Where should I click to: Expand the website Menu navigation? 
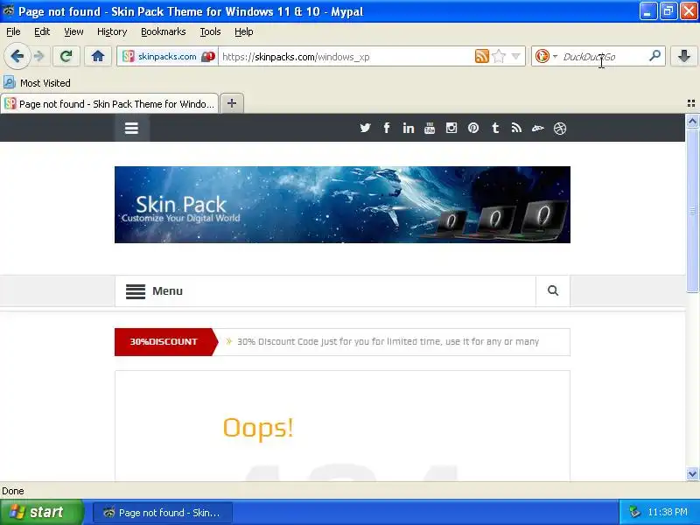click(x=154, y=291)
